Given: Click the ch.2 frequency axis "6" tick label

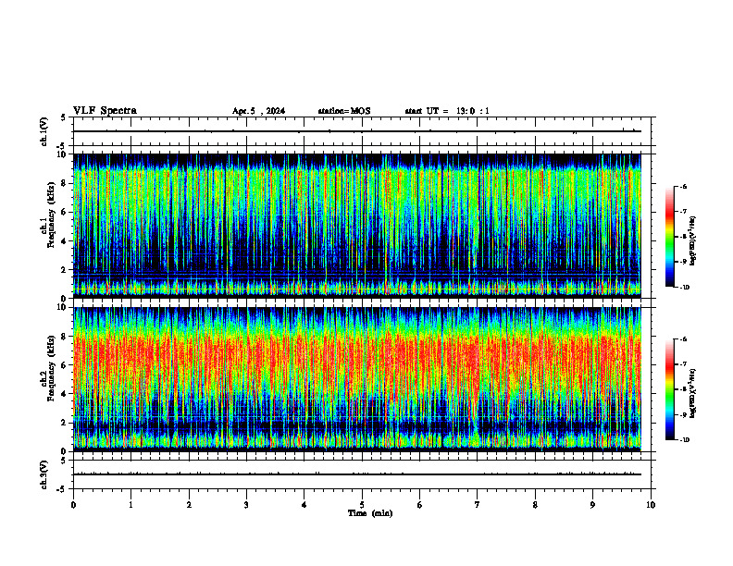Looking at the screenshot, I should pos(64,365).
